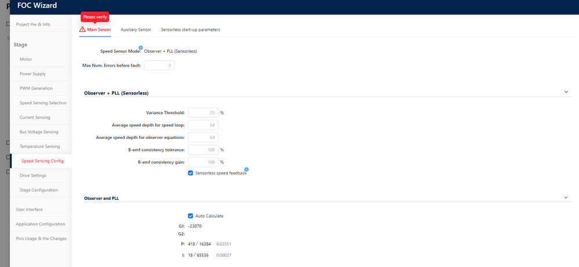Click Average speed depth for speed loop field

pyautogui.click(x=203, y=125)
